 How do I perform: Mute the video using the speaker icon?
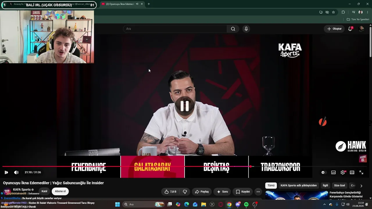click(x=16, y=172)
